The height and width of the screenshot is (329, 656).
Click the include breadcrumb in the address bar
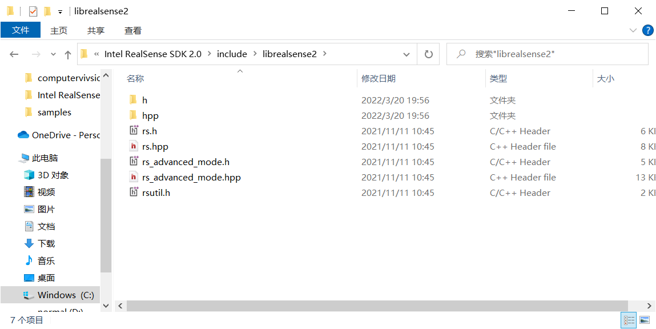tap(232, 54)
